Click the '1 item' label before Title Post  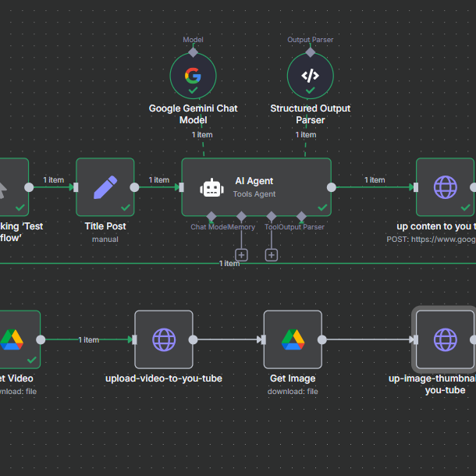pyautogui.click(x=53, y=180)
